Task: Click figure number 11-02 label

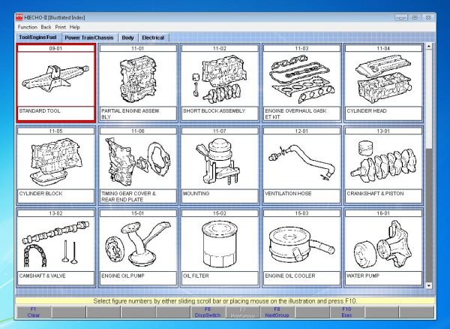Action: pyautogui.click(x=220, y=48)
